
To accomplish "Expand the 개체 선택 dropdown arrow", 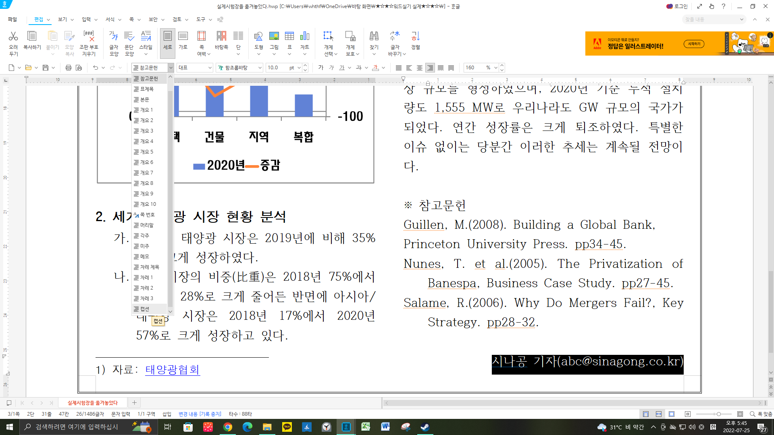I will pos(336,54).
